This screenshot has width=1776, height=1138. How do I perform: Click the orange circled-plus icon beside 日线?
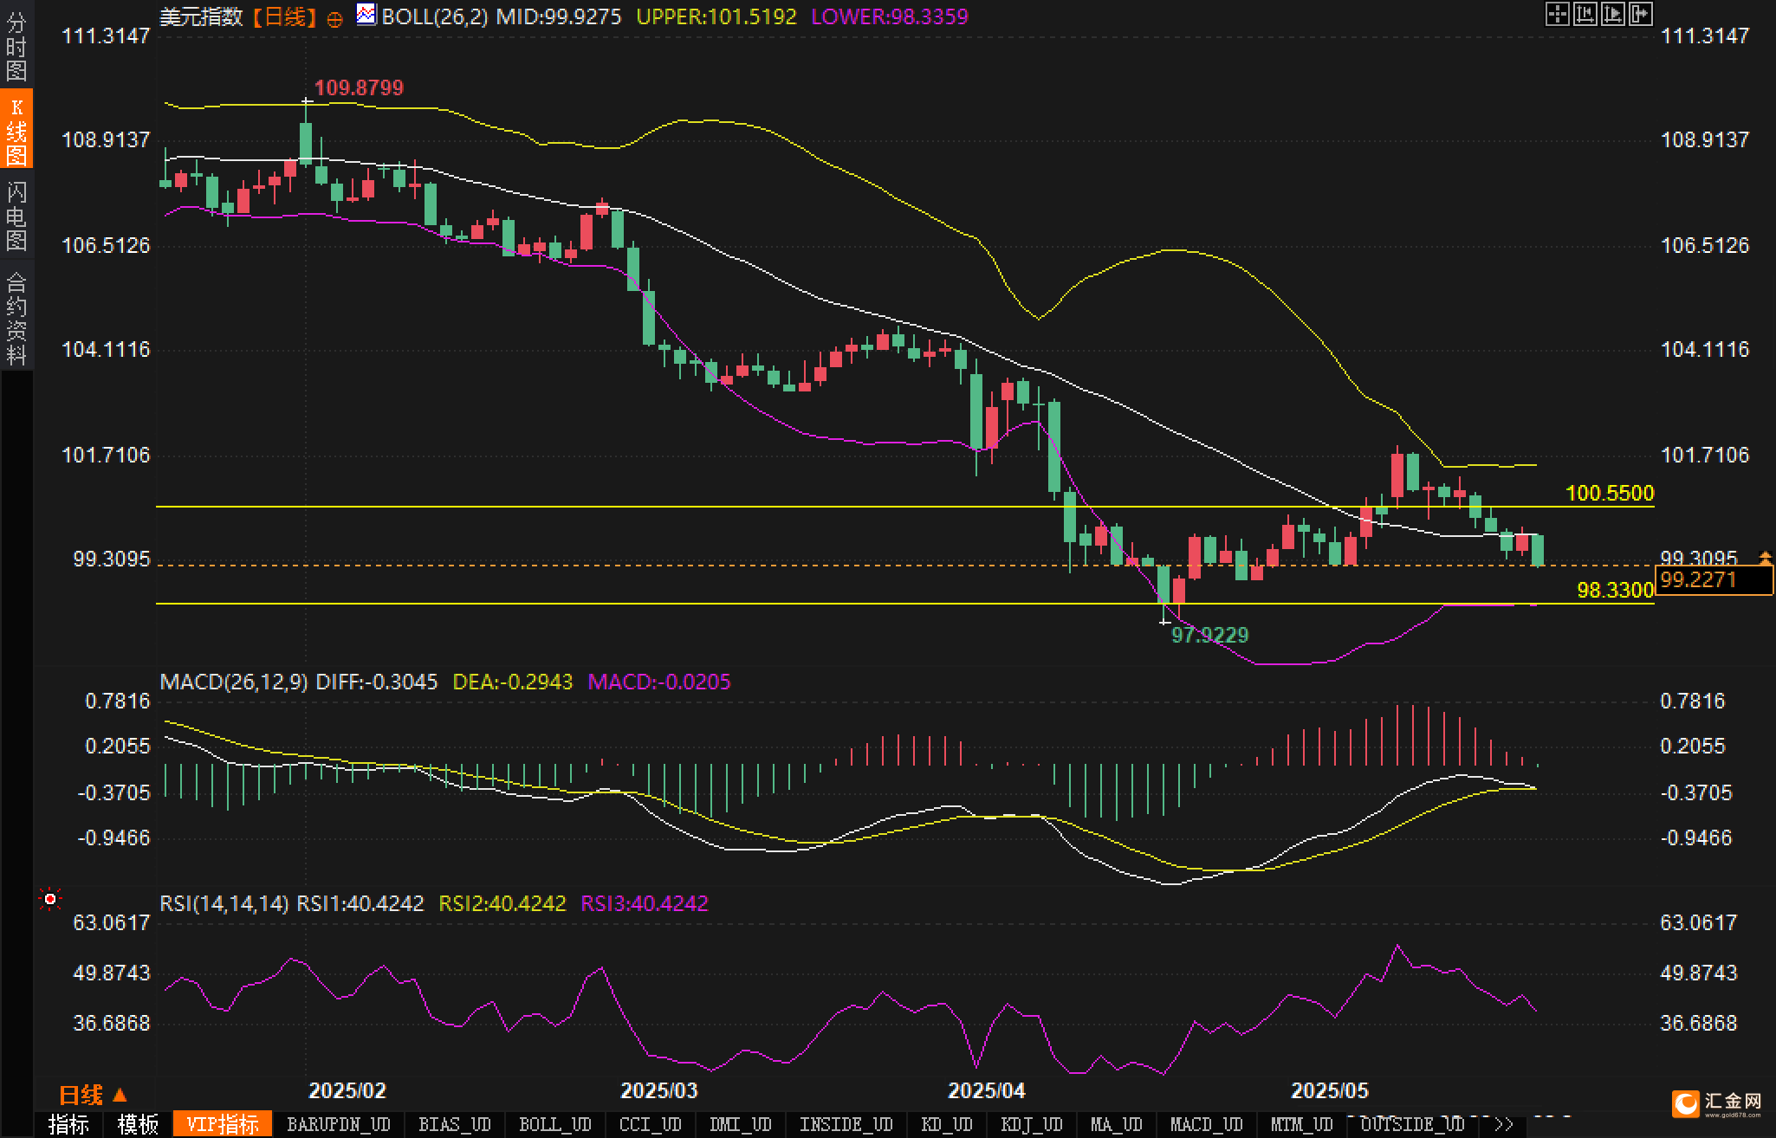click(334, 19)
